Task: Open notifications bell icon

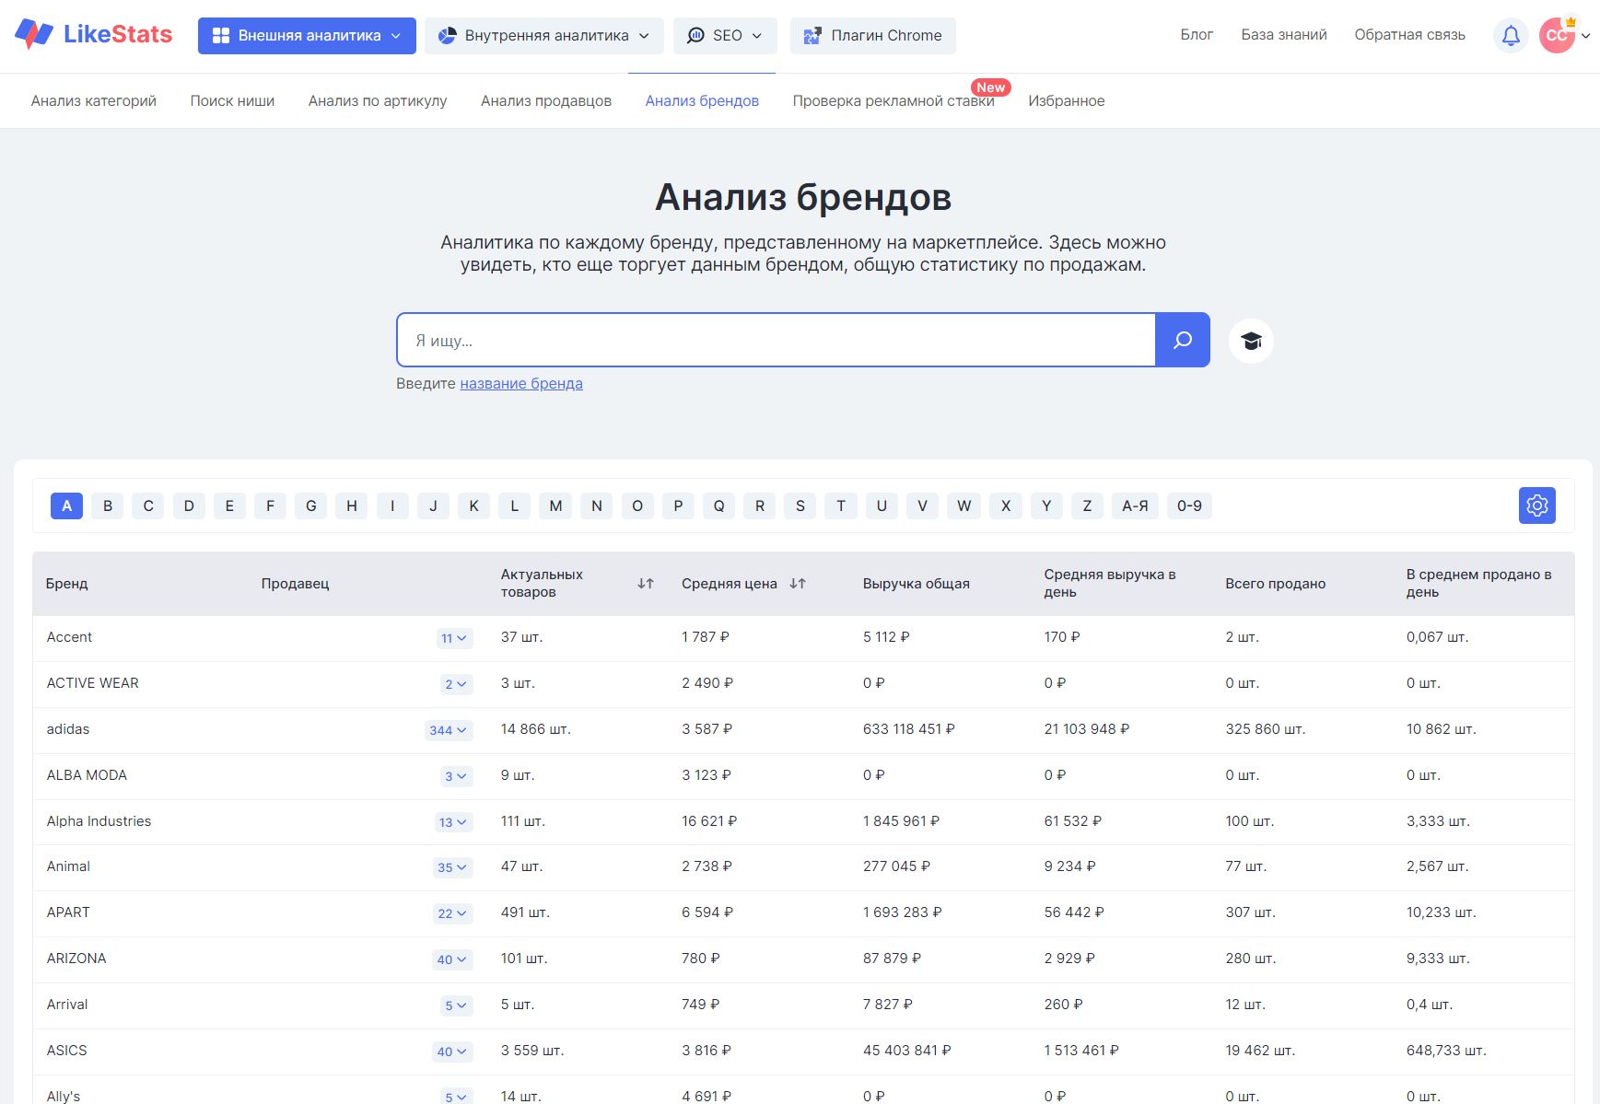Action: [x=1511, y=36]
